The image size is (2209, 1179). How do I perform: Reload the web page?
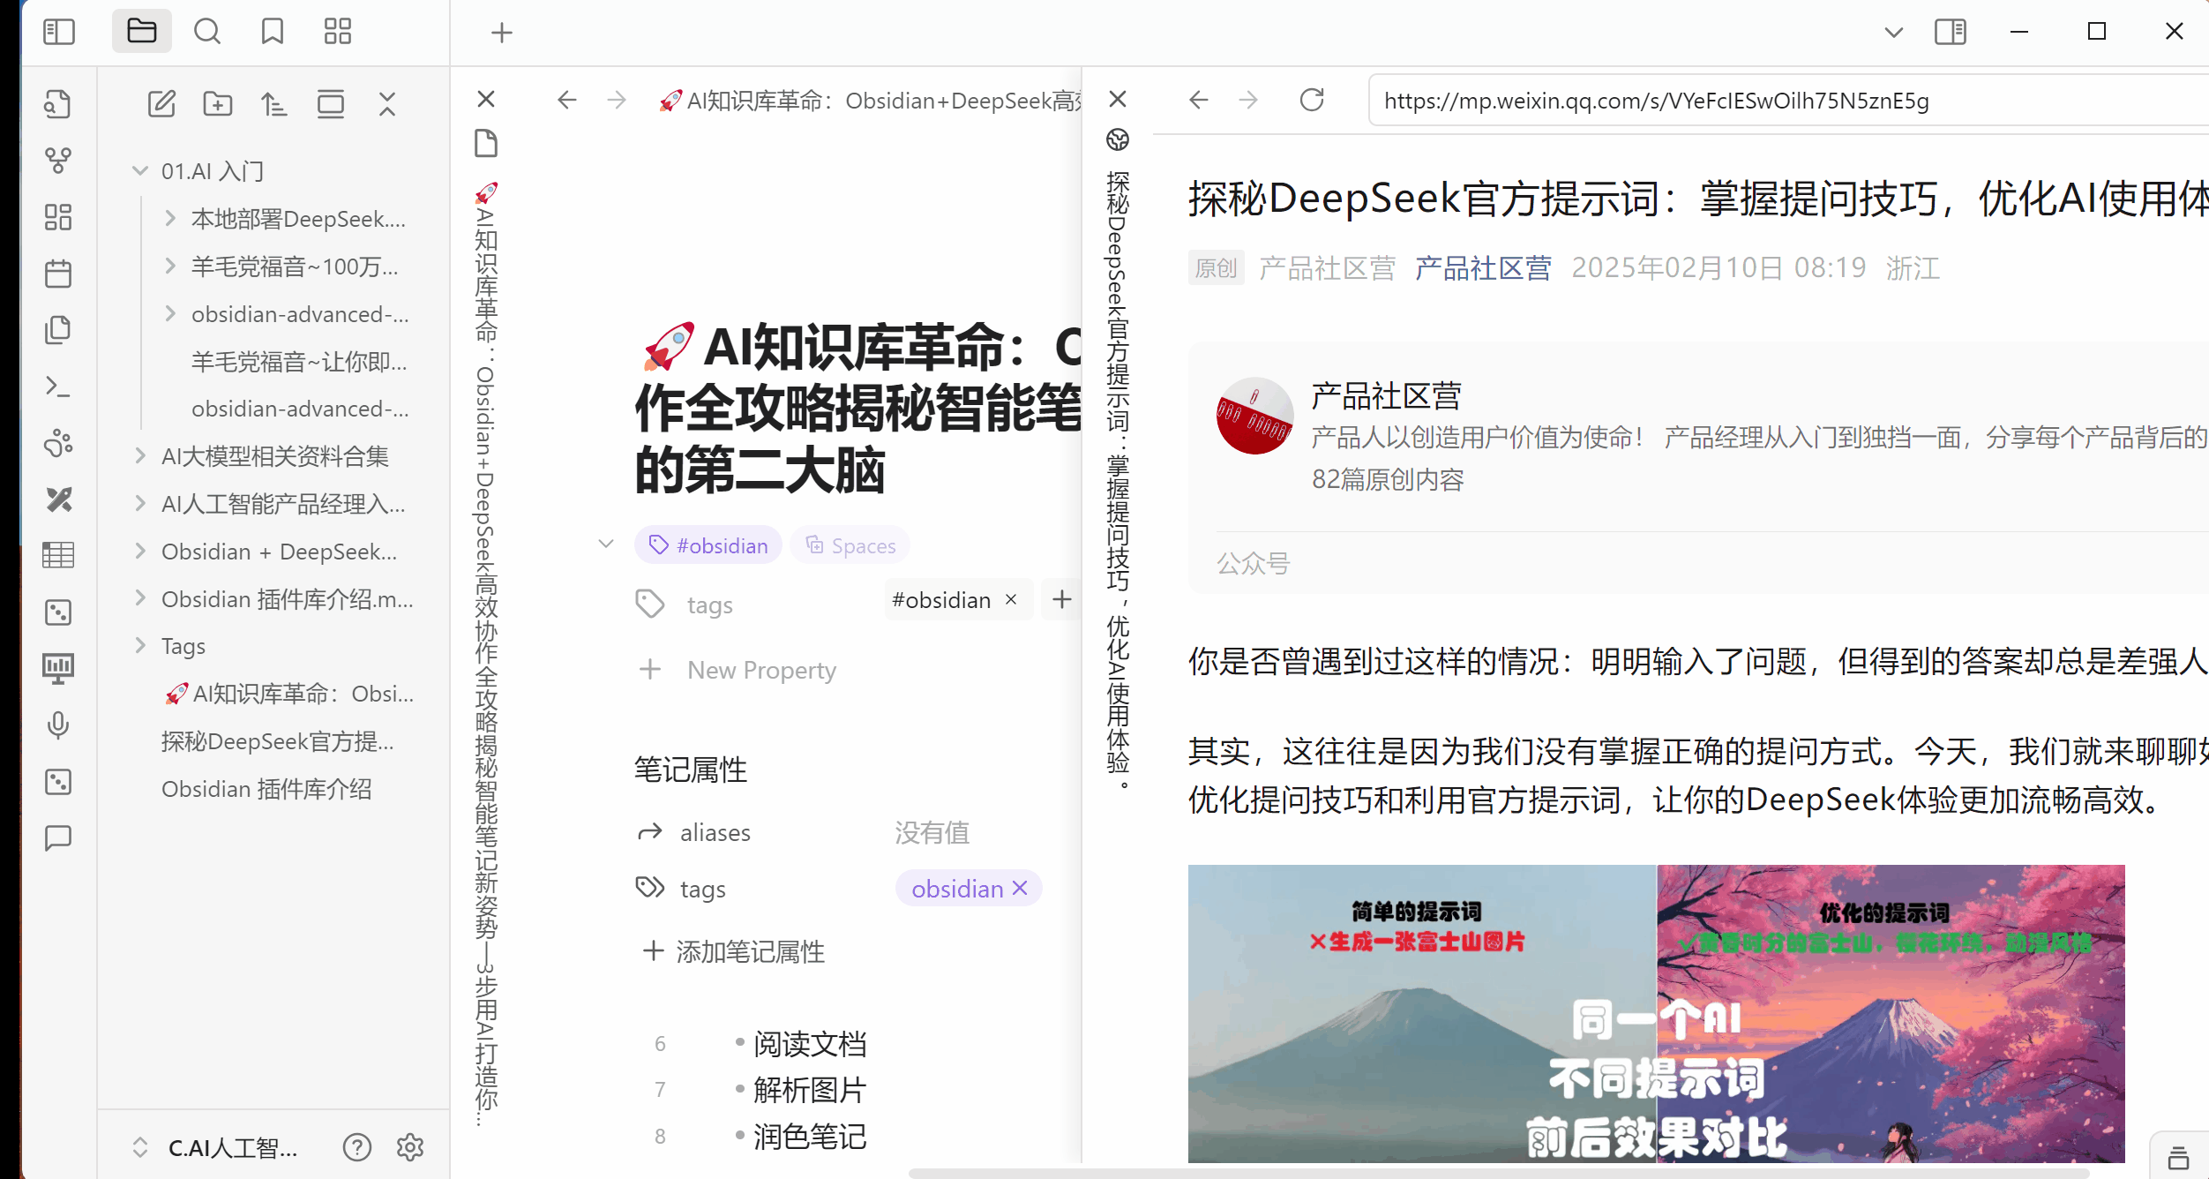point(1312,100)
